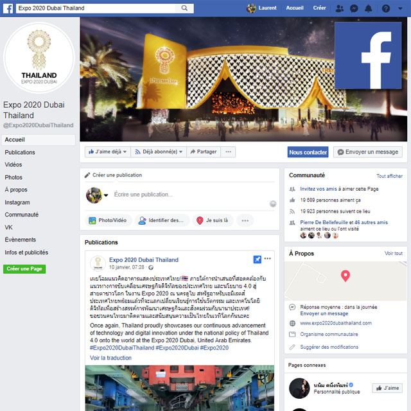This screenshot has height=411, width=411.
Task: Open friend requests icon in top bar
Action: [340, 8]
